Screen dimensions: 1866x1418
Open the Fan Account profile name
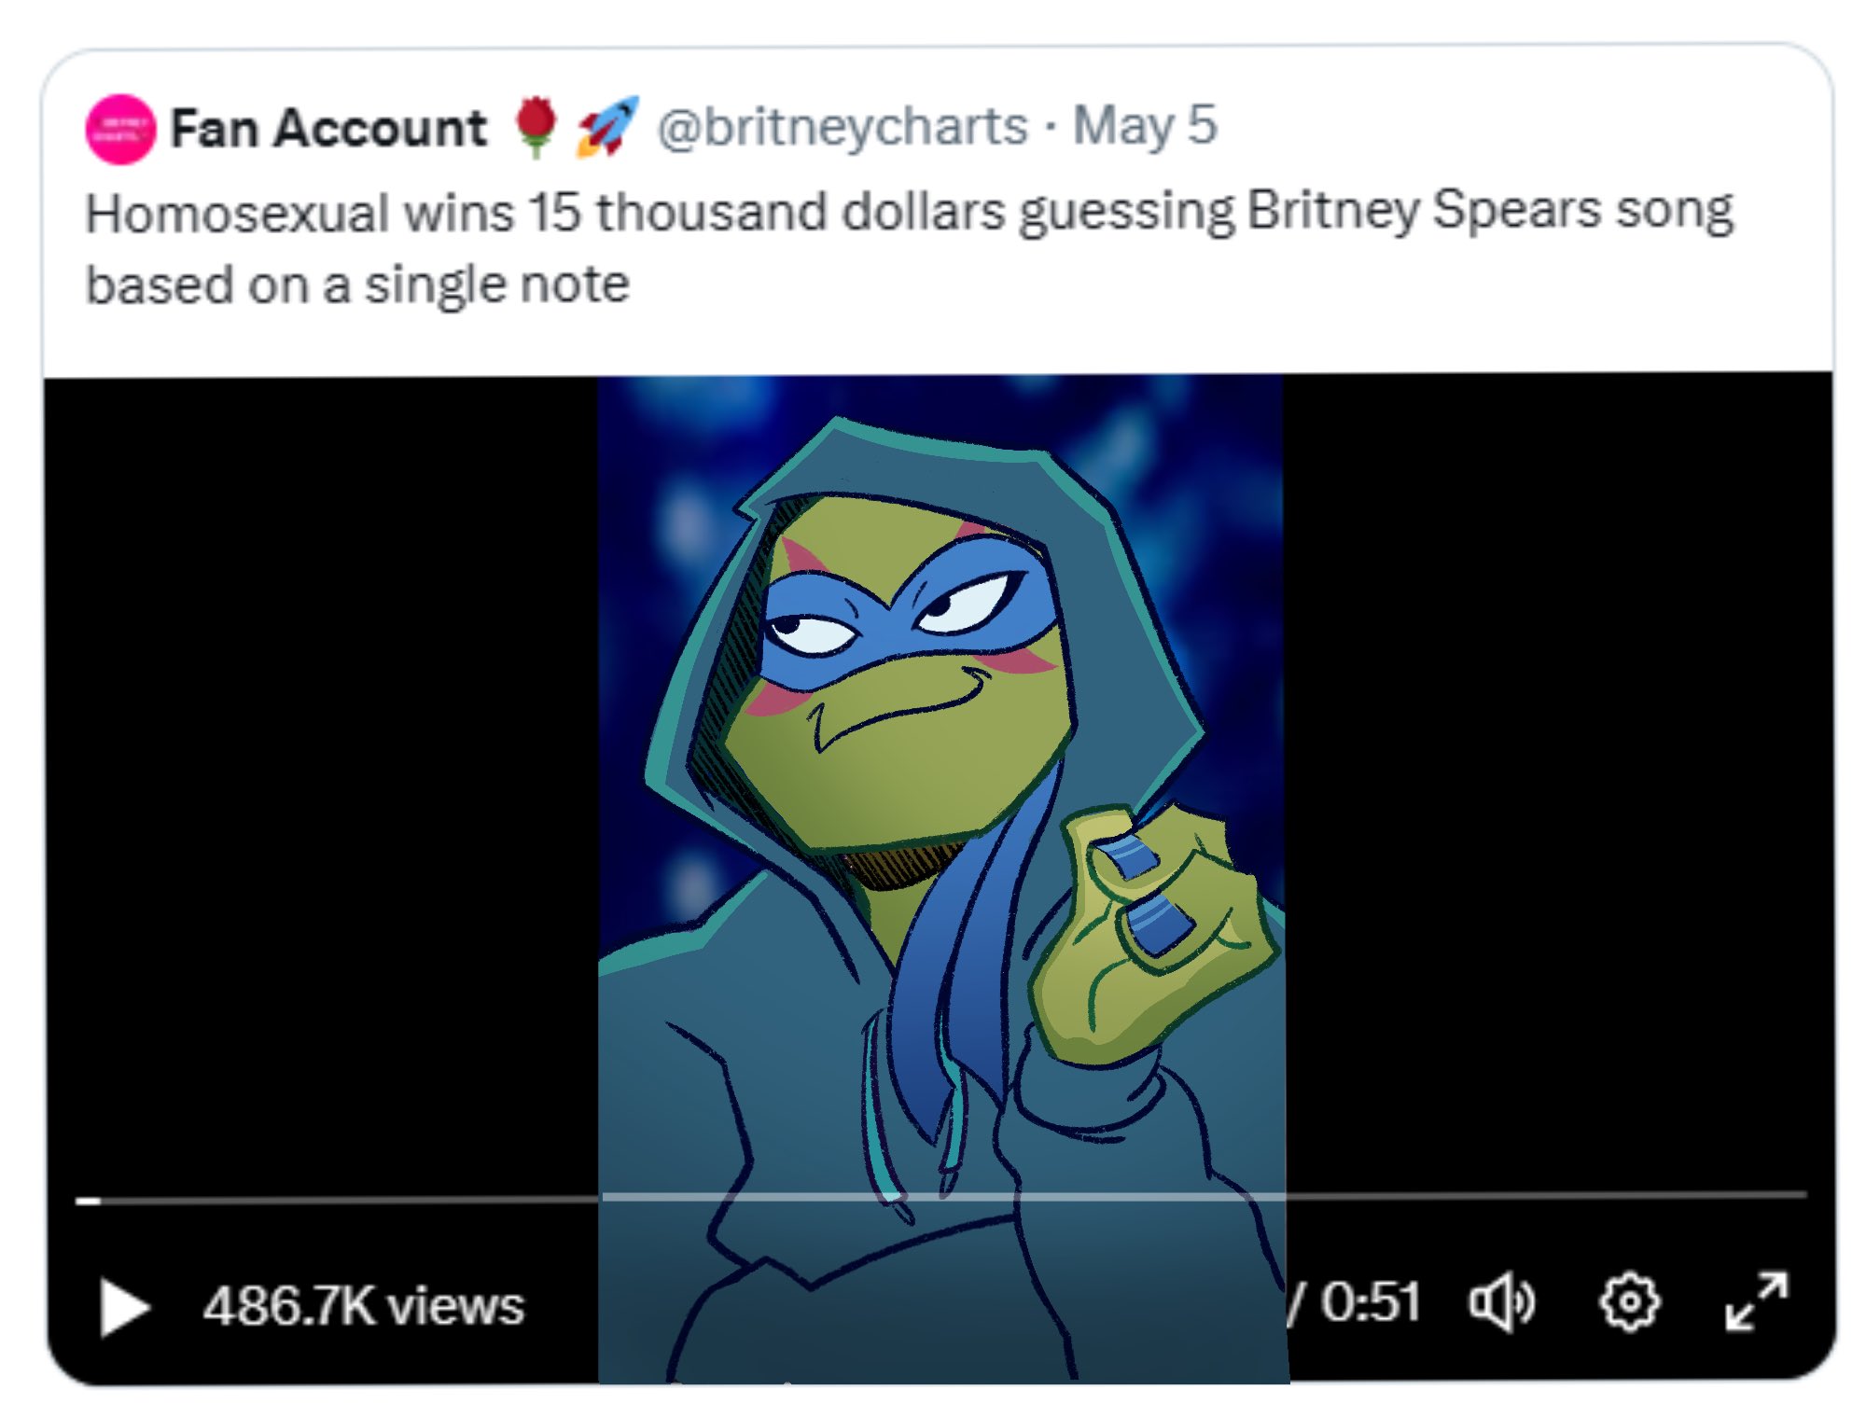click(x=328, y=128)
